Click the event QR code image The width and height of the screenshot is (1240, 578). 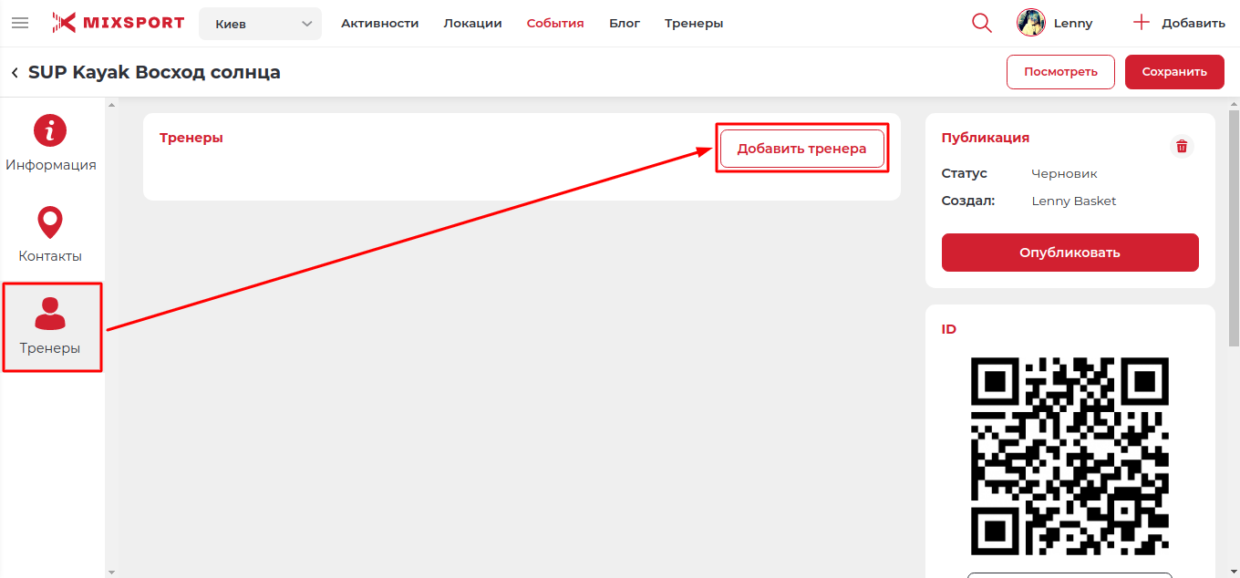[x=1069, y=456]
